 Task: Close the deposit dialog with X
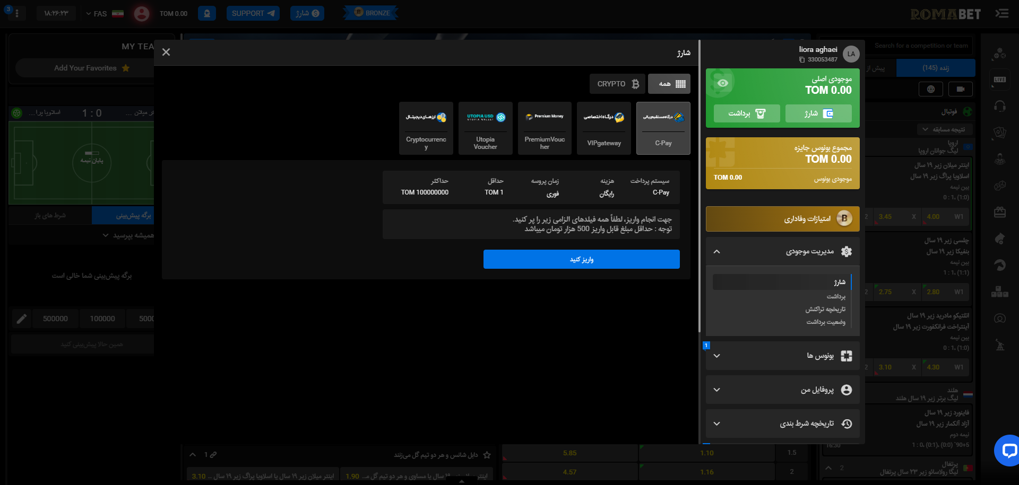pos(166,52)
